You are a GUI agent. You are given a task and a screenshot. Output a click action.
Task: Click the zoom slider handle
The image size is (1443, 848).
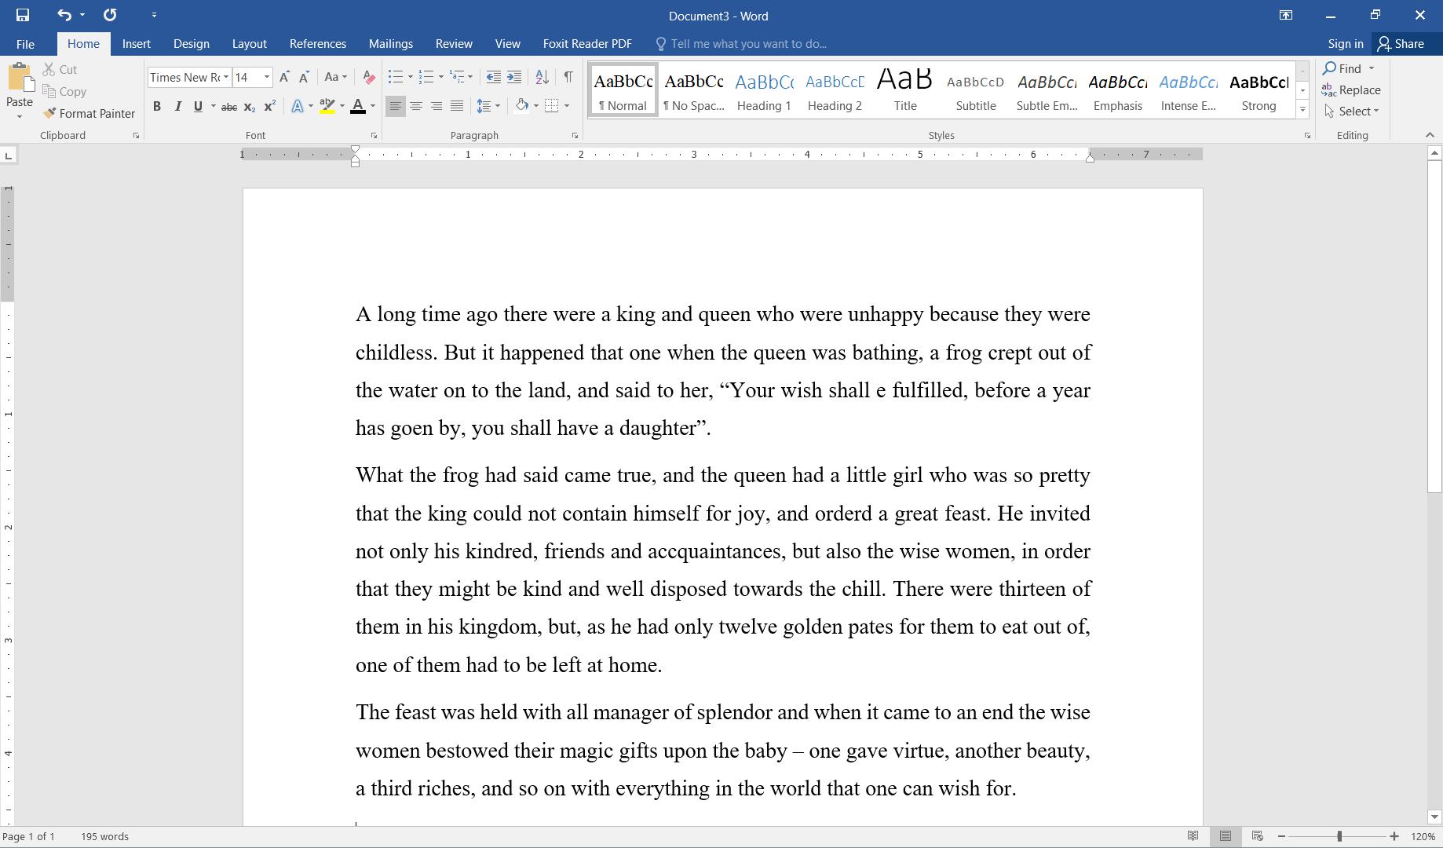[x=1339, y=837]
